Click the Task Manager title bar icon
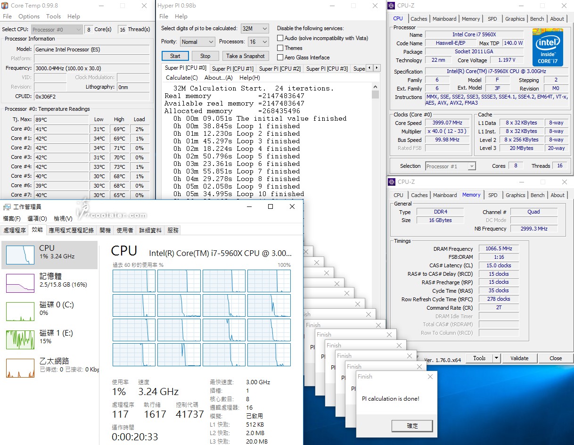Image resolution: width=574 pixels, height=445 pixels. 7,207
